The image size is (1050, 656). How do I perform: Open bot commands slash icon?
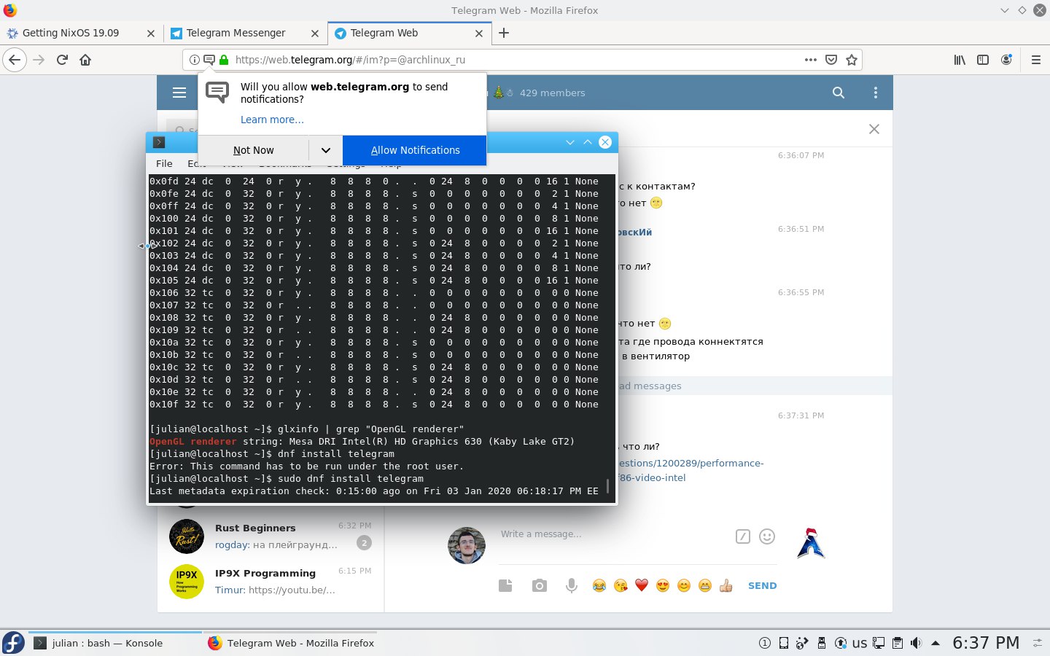point(742,536)
